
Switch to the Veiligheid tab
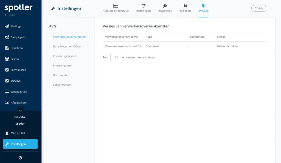click(185, 8)
